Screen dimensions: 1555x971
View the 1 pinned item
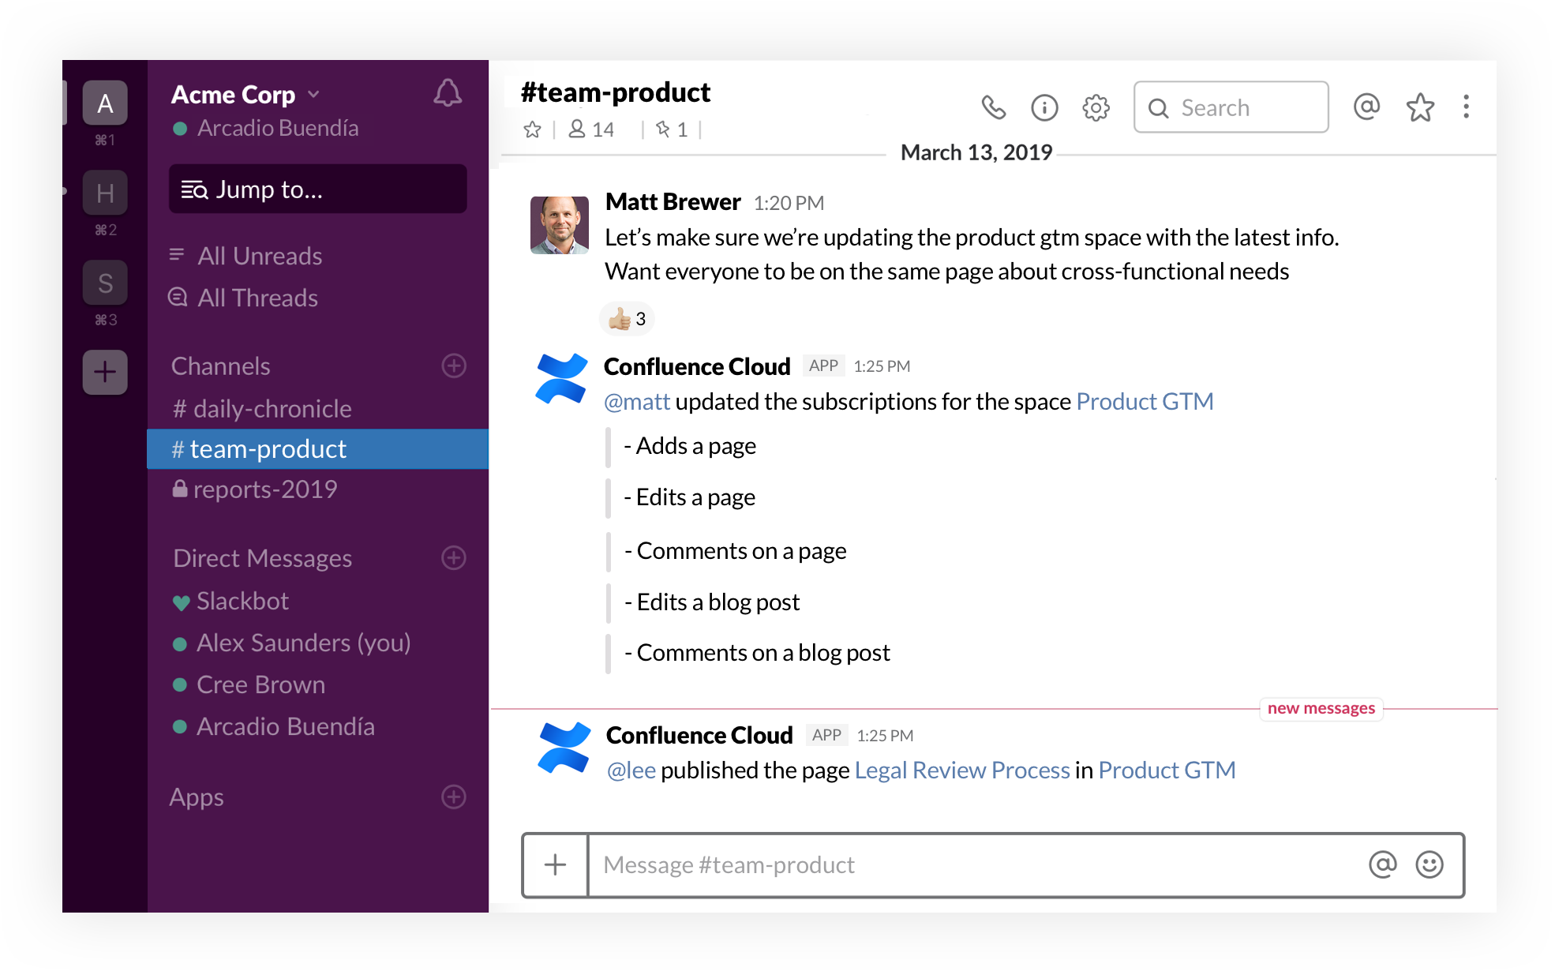pyautogui.click(x=672, y=129)
